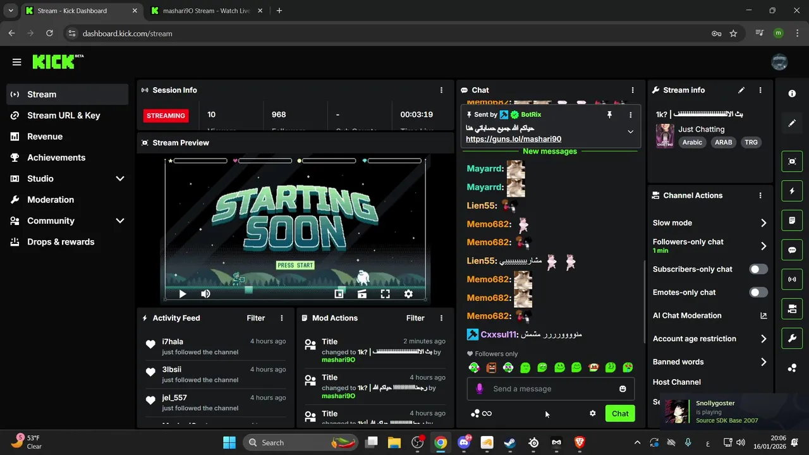Open the user profile avatar menu
The image size is (809, 455).
(x=779, y=62)
